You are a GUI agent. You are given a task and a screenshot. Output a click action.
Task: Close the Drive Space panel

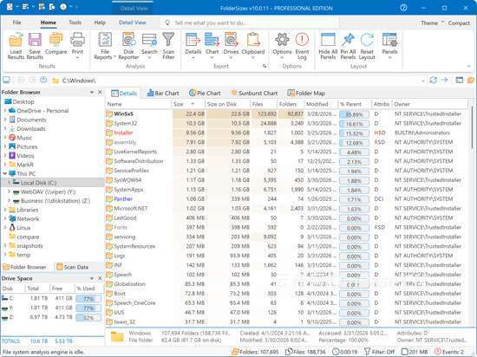click(100, 278)
